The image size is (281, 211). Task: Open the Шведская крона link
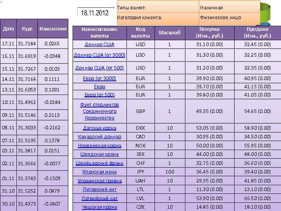tap(100, 154)
